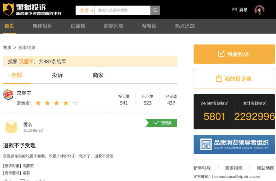Switch to the 商家 results tab
The height and width of the screenshot is (181, 276).
98,75
